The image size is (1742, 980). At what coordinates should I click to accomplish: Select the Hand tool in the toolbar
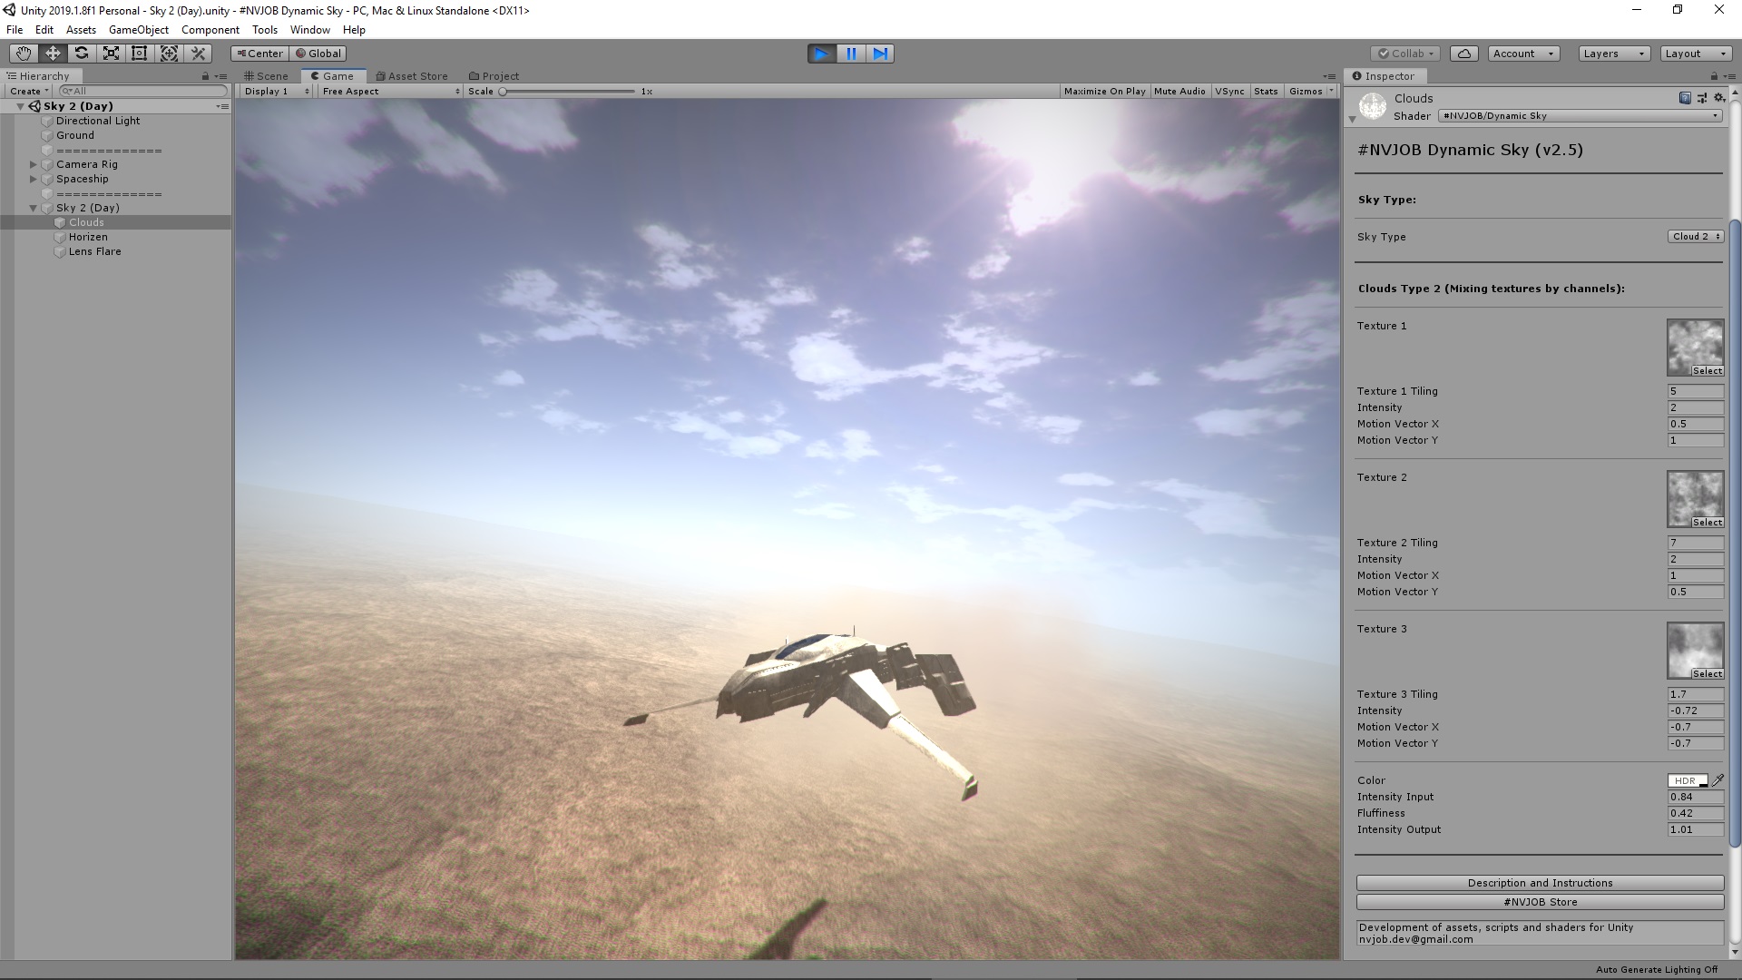pos(23,53)
